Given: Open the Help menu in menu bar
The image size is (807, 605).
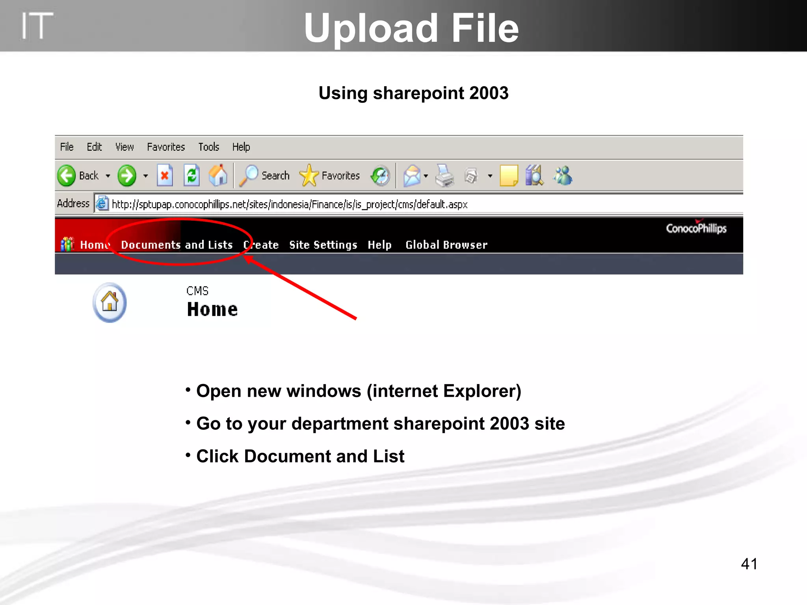Looking at the screenshot, I should (x=241, y=147).
